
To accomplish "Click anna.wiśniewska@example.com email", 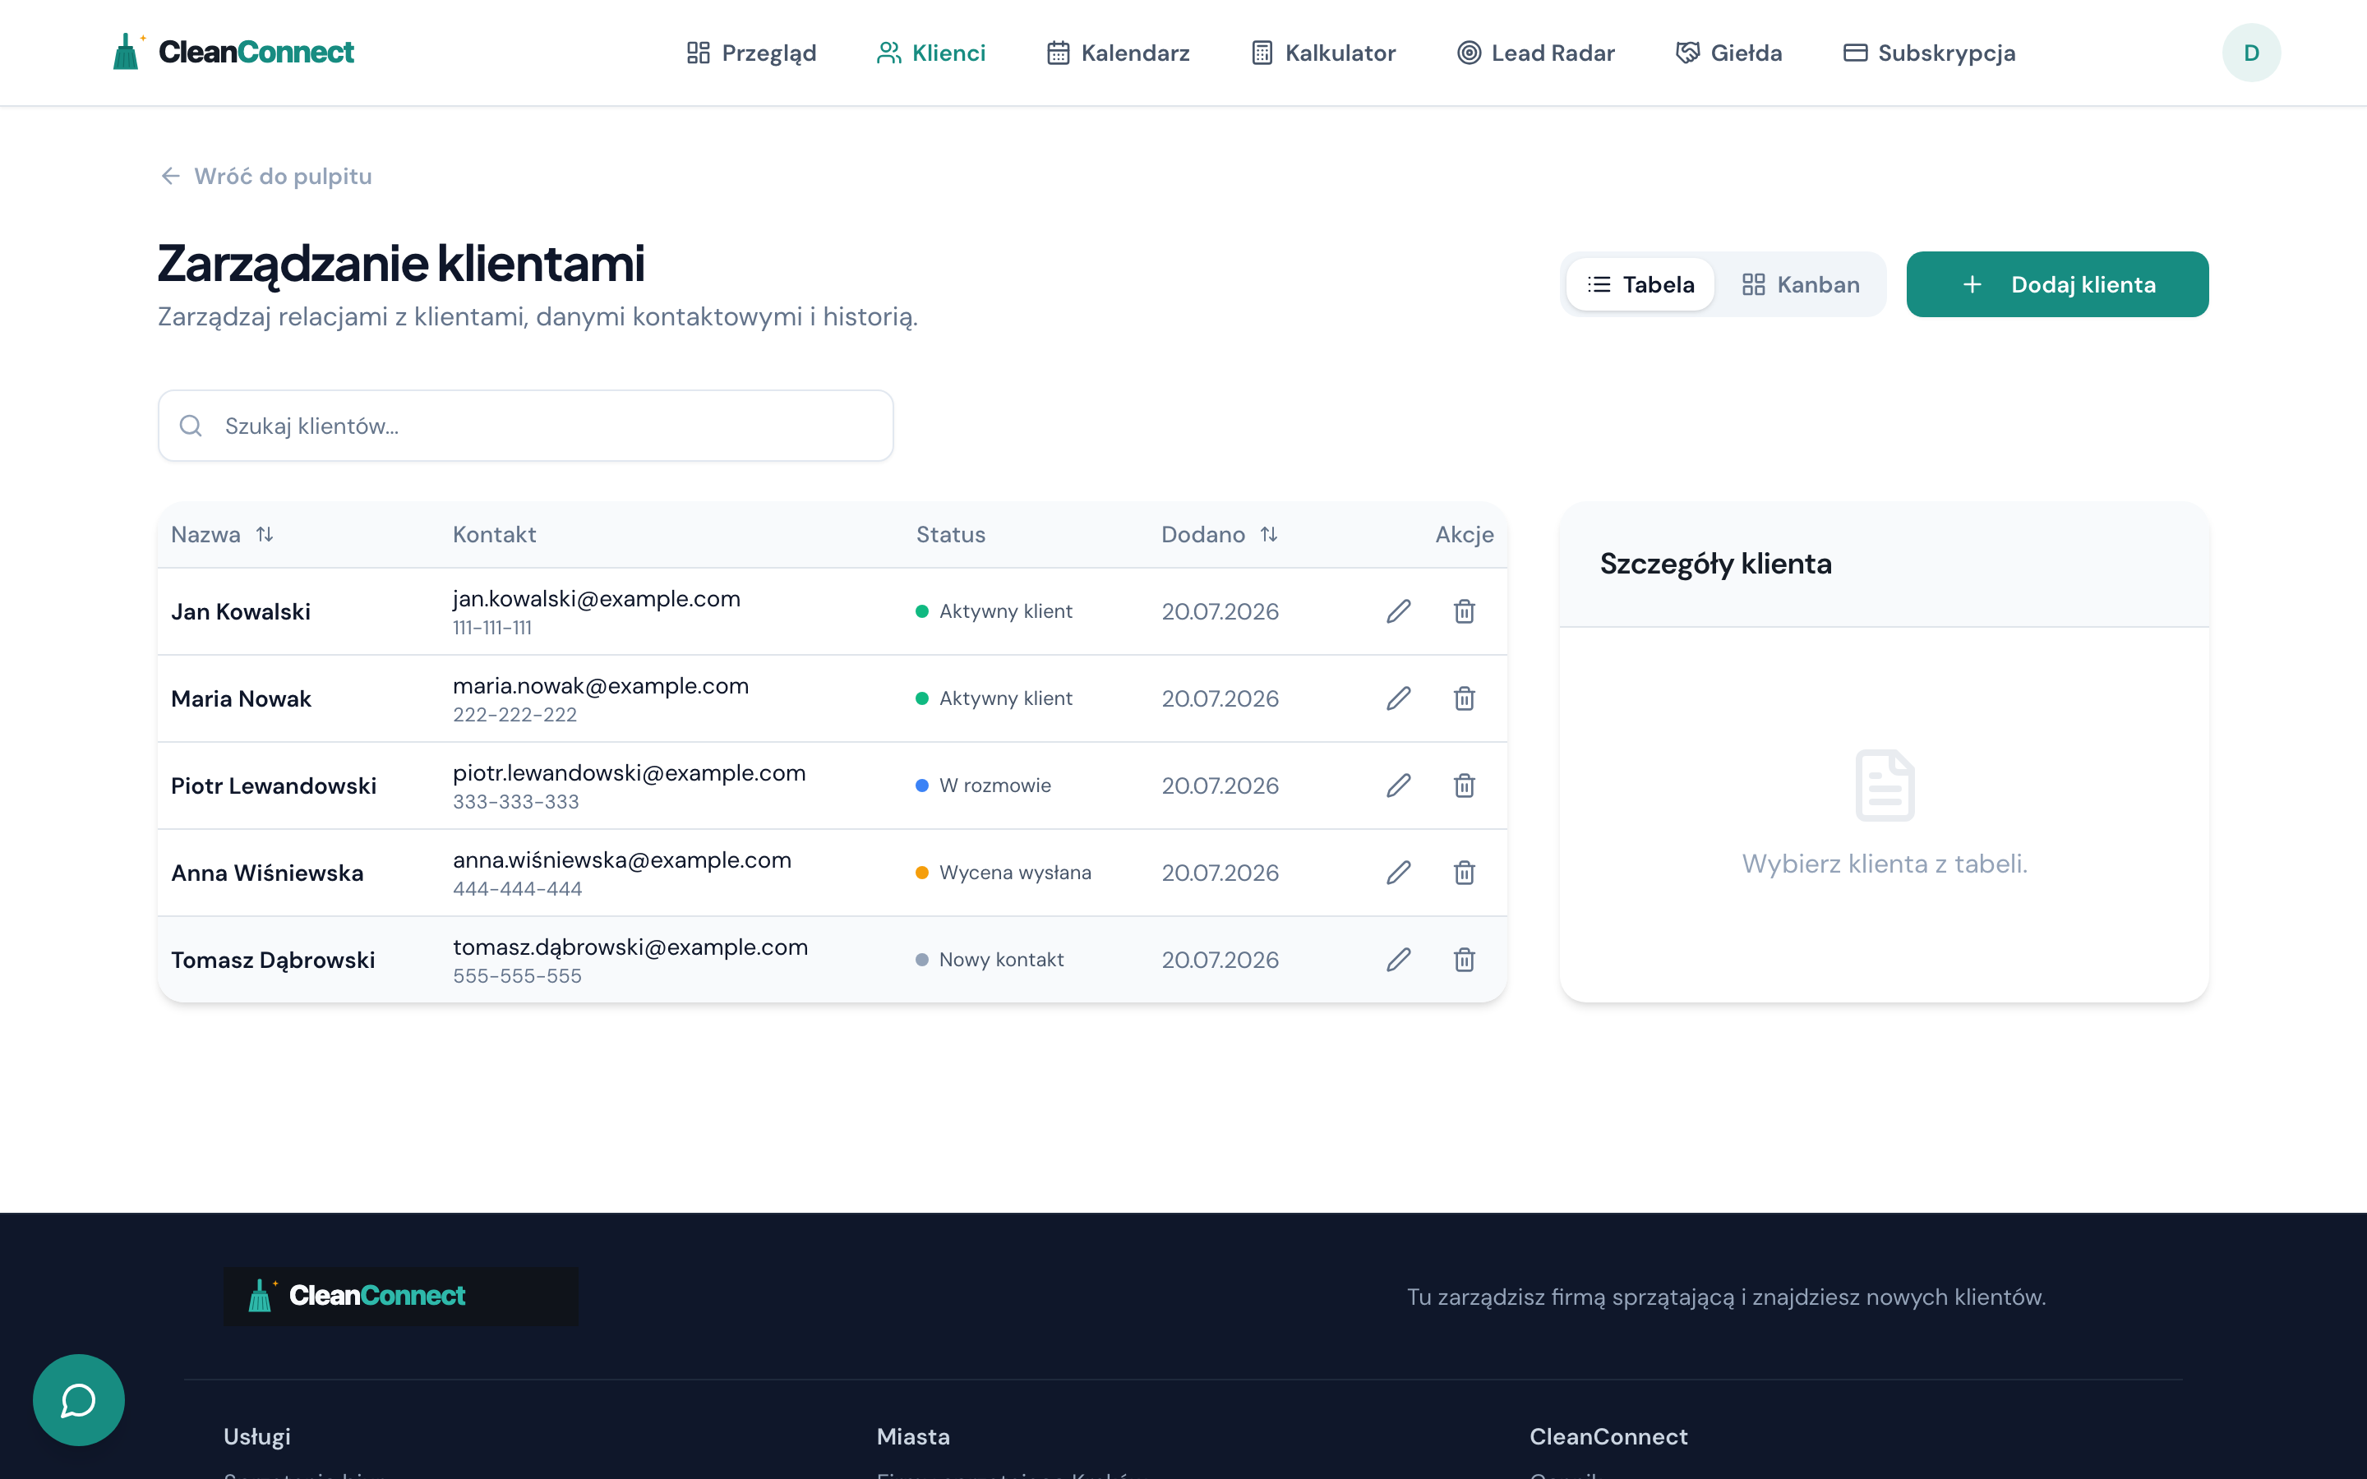I will 622,859.
